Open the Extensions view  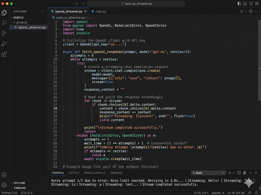pyautogui.click(x=4, y=54)
